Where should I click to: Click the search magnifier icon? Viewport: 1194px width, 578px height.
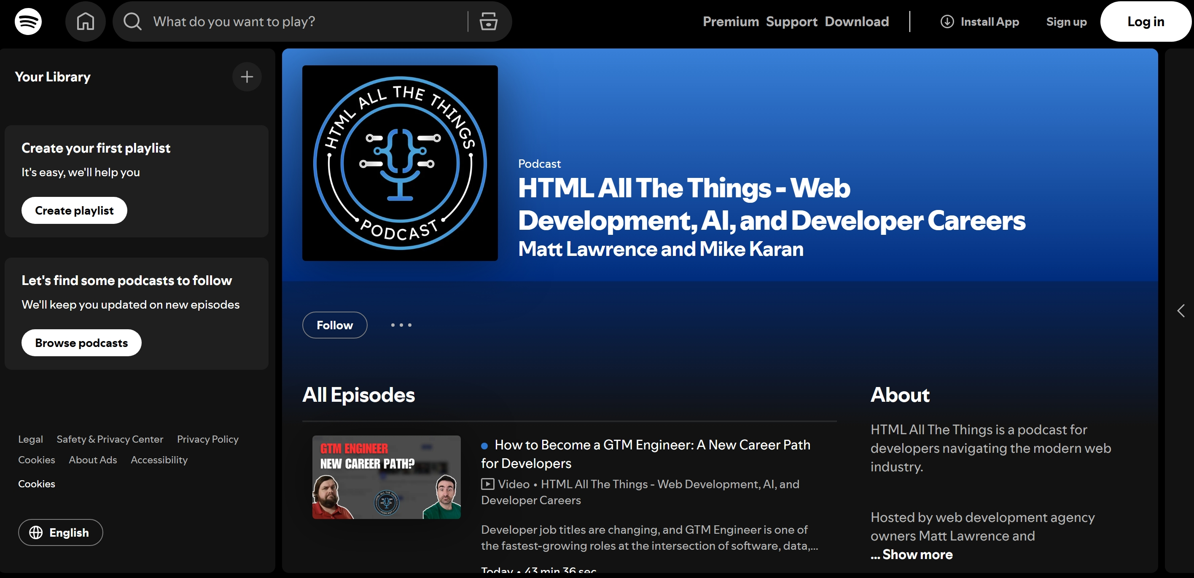132,22
